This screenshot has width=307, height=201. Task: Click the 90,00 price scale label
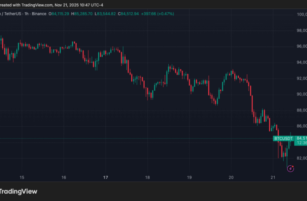click(302, 95)
